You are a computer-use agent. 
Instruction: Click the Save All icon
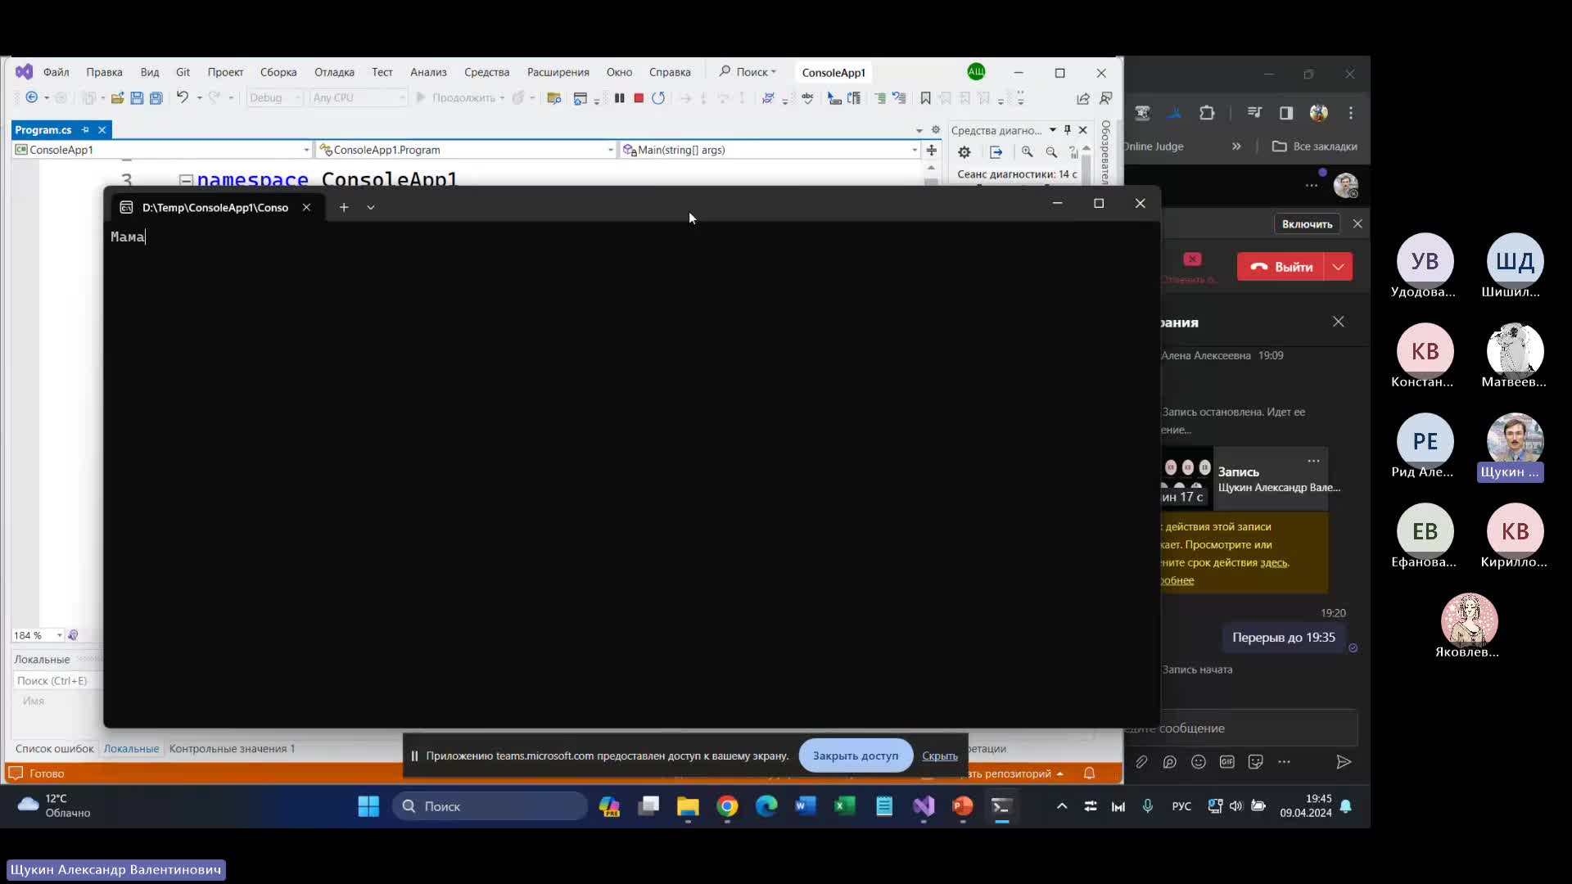[x=156, y=97]
